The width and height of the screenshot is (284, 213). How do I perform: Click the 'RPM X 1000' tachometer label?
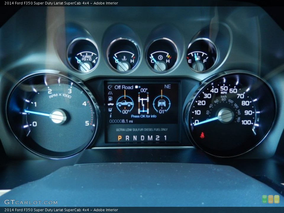click(60, 96)
